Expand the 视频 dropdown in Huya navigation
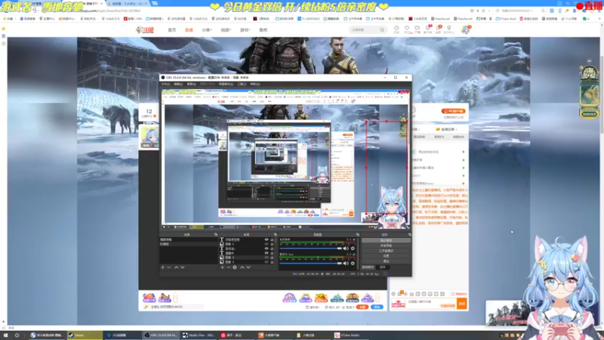 tap(226, 29)
